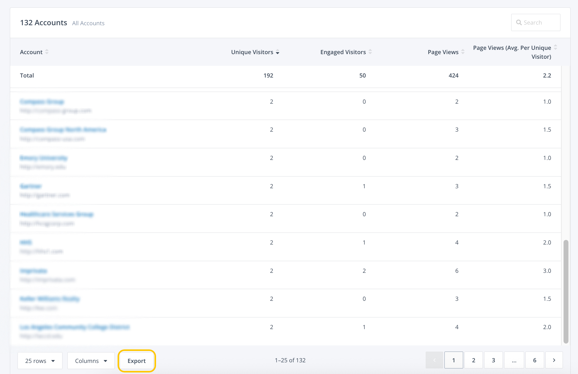
Task: Click Engaged Visitors sort arrows
Action: coord(370,52)
